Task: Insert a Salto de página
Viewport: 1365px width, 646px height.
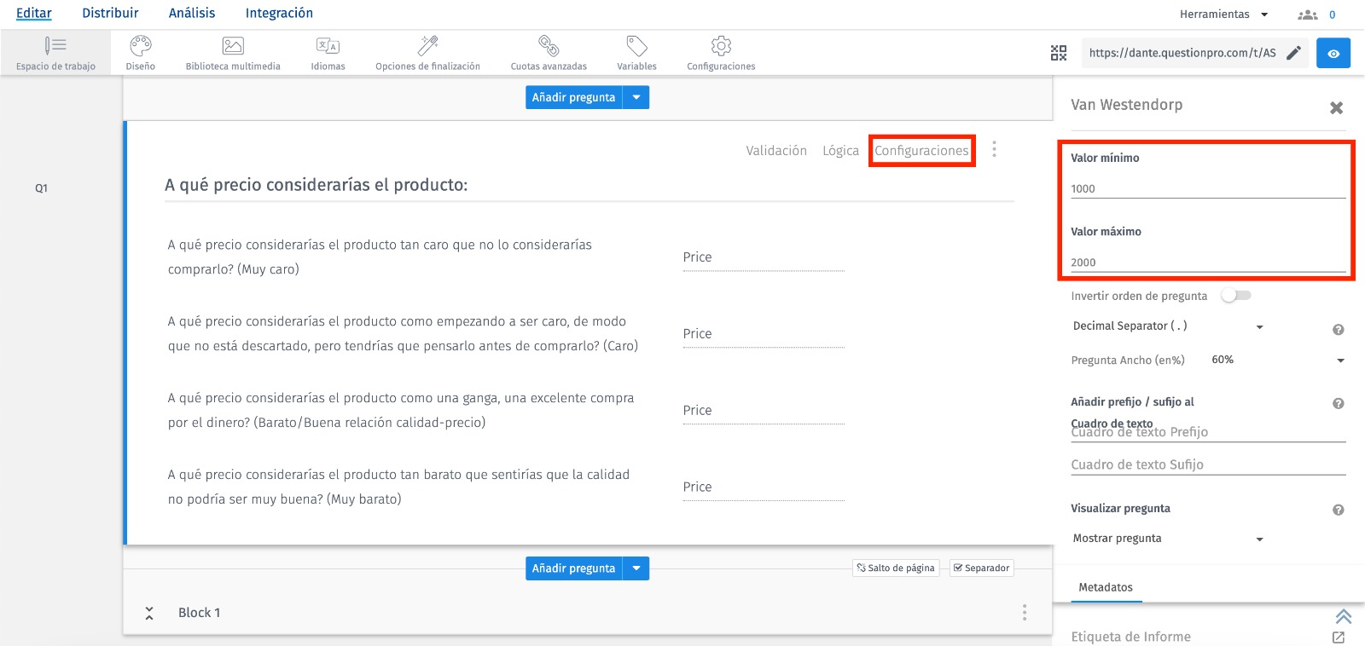Action: pos(896,568)
